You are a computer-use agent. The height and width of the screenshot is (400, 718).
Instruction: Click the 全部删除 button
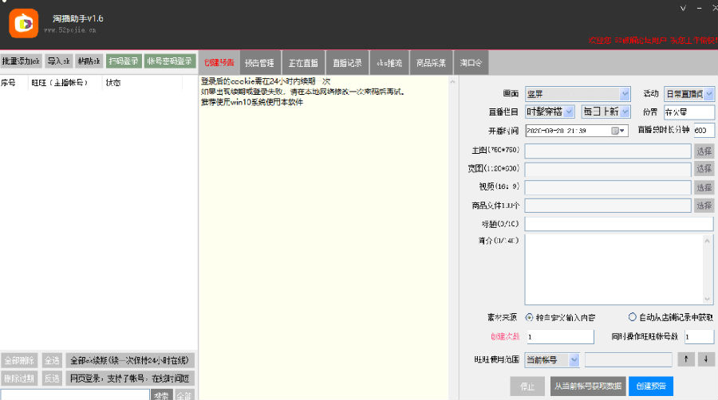click(x=19, y=360)
